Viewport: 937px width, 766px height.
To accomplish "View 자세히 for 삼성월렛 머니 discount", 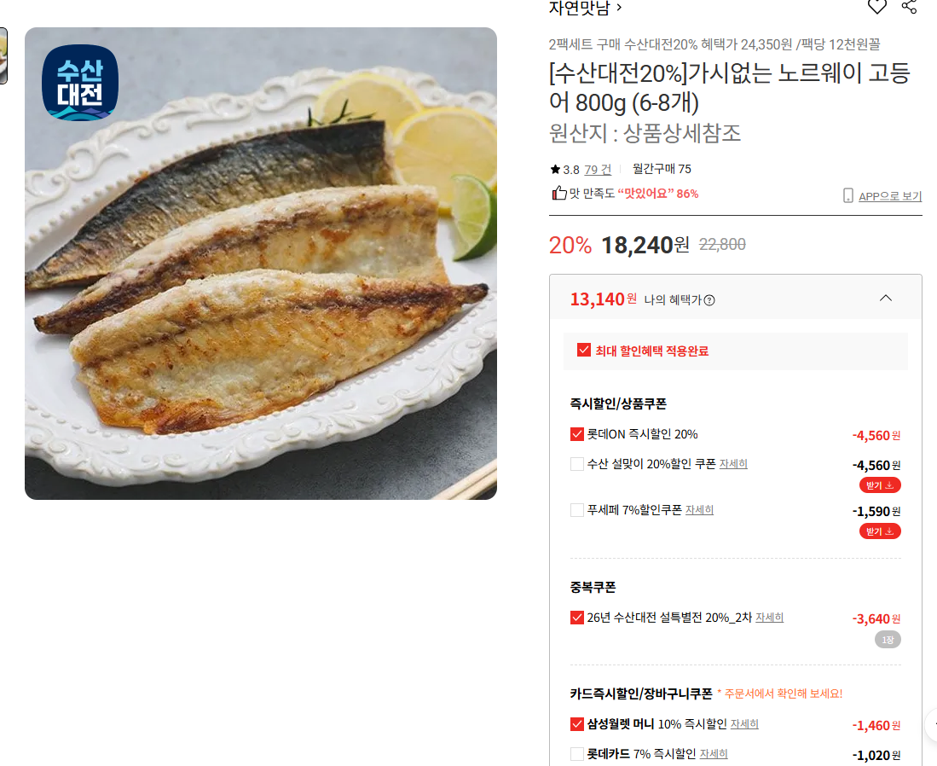I will click(x=744, y=724).
